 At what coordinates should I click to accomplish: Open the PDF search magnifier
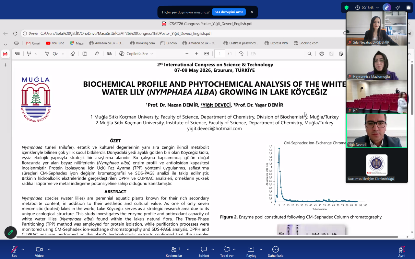(x=310, y=54)
